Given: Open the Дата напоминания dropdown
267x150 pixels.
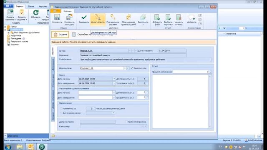Looking at the screenshot, I should point(113,113).
